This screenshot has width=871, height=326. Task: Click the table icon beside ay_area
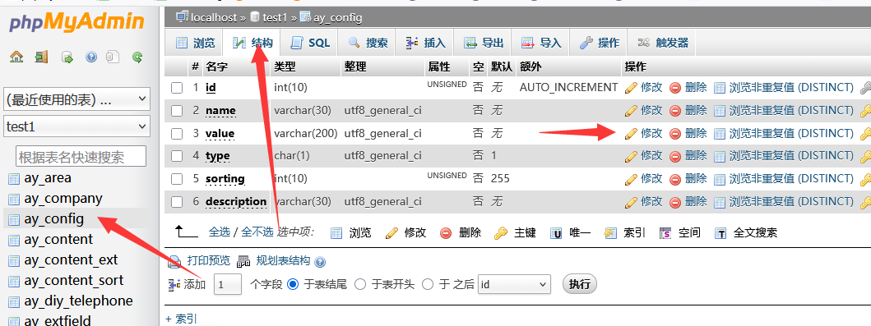coord(14,178)
